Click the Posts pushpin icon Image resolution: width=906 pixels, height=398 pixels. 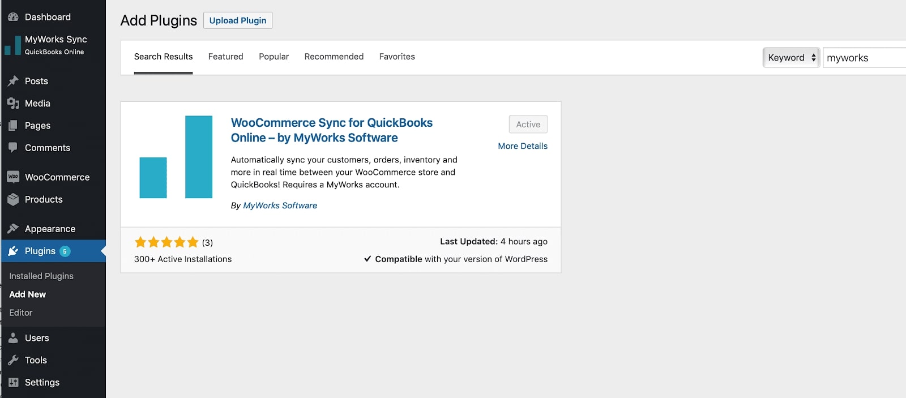(13, 81)
